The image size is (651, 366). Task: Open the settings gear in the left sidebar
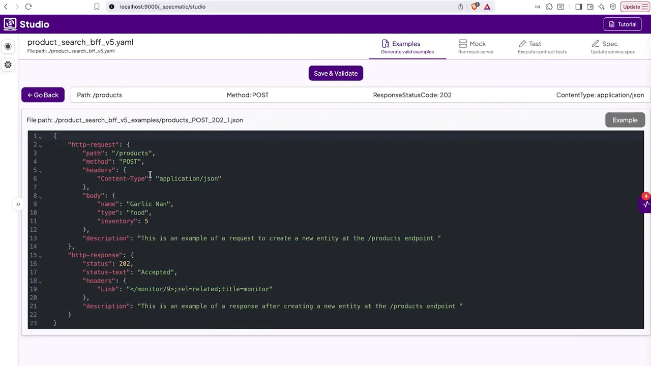pos(8,65)
